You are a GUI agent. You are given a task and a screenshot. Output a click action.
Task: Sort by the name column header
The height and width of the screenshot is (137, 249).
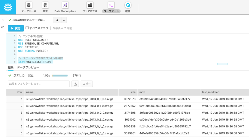click(x=71, y=92)
